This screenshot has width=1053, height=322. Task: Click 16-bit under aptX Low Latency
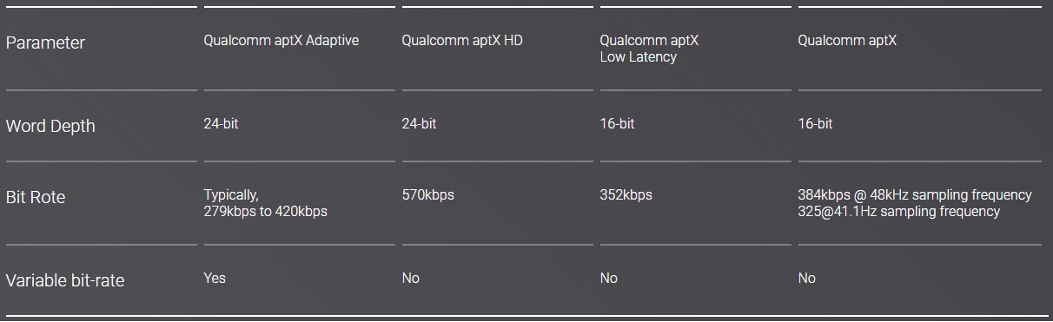point(618,124)
